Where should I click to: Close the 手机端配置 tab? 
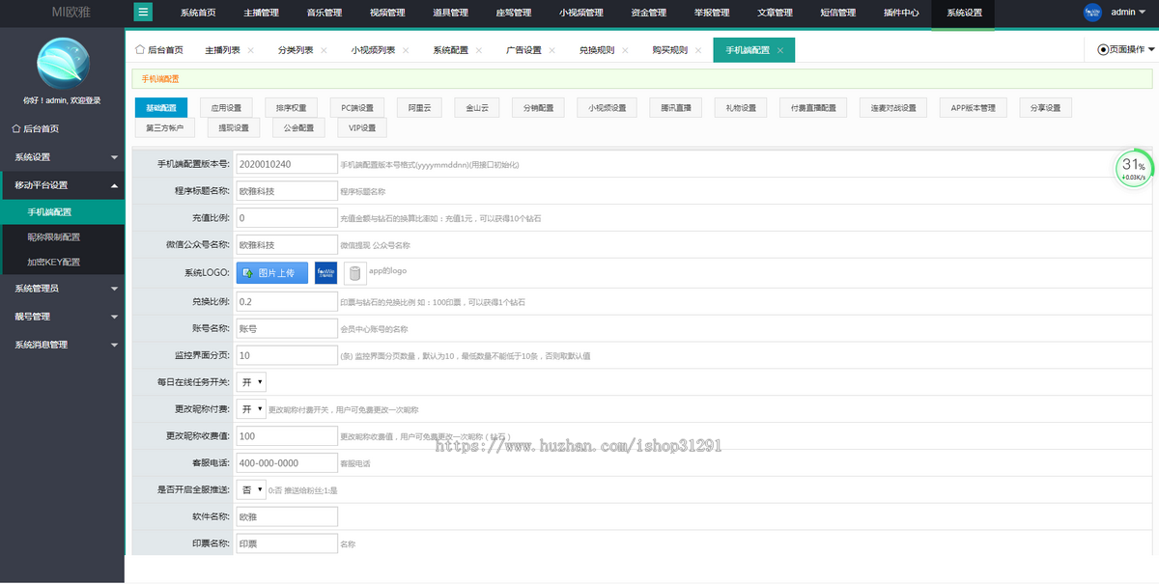pyautogui.click(x=780, y=50)
